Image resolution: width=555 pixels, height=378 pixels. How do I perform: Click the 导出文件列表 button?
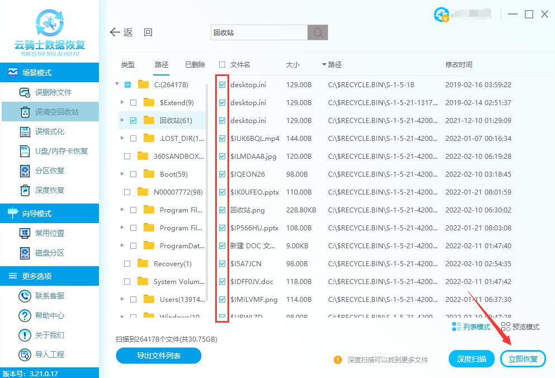[159, 355]
